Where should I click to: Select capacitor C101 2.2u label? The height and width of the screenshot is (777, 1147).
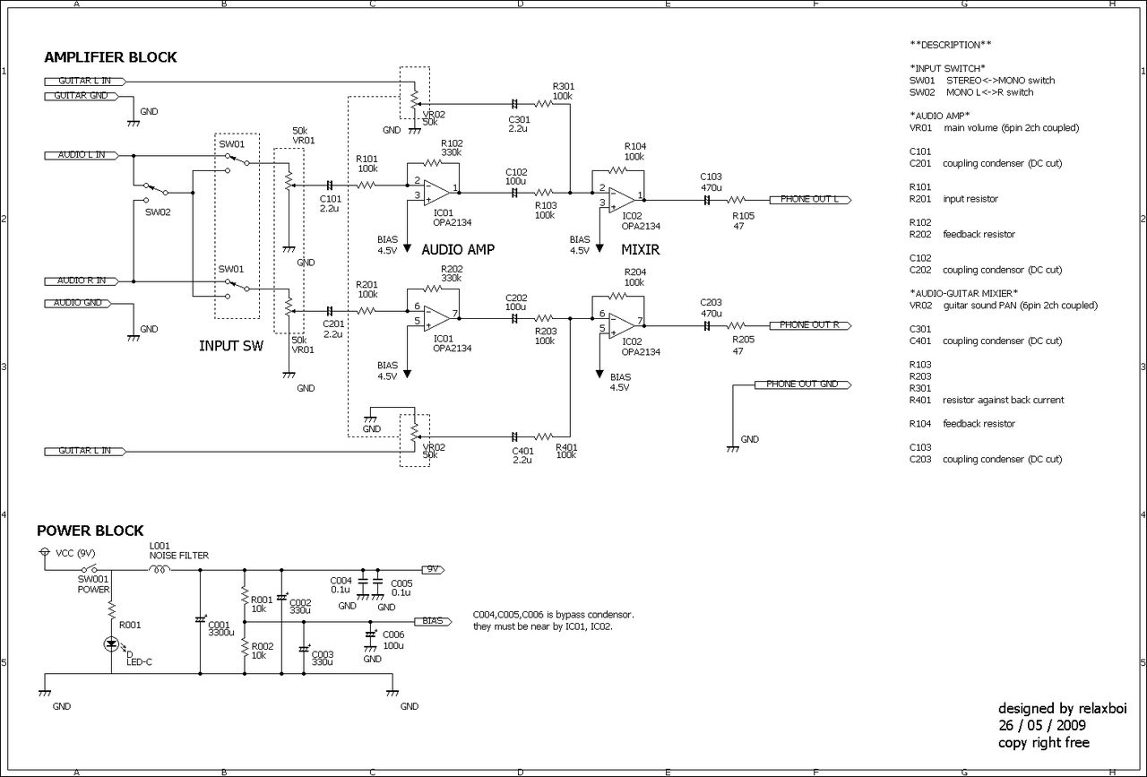pos(331,203)
